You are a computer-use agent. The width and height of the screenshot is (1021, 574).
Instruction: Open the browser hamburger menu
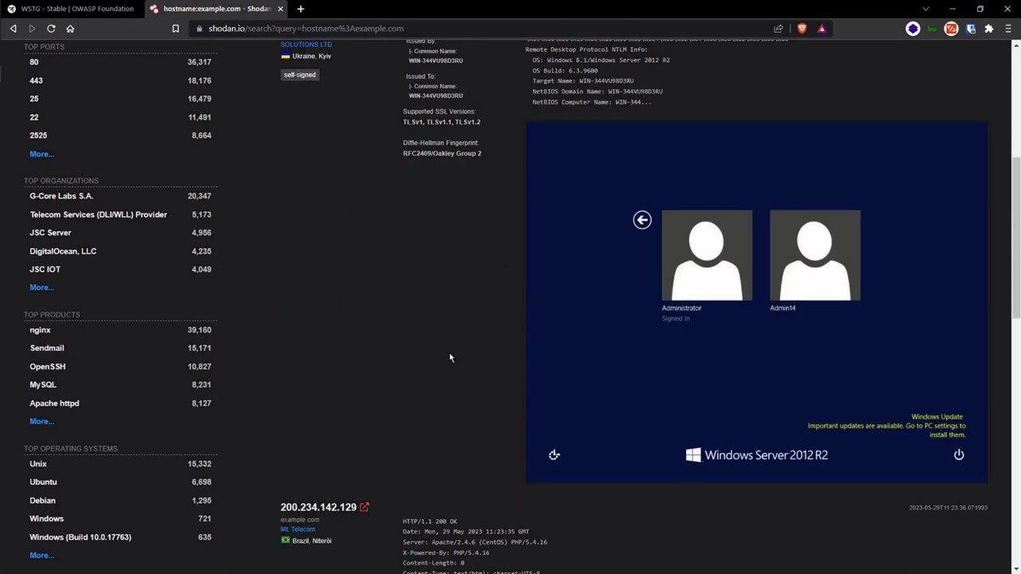1009,29
